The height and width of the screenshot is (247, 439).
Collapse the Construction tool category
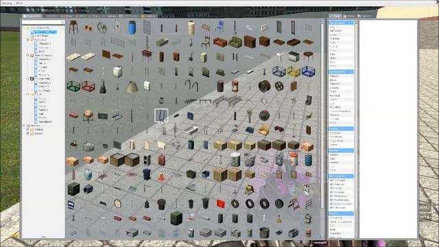pos(341,72)
